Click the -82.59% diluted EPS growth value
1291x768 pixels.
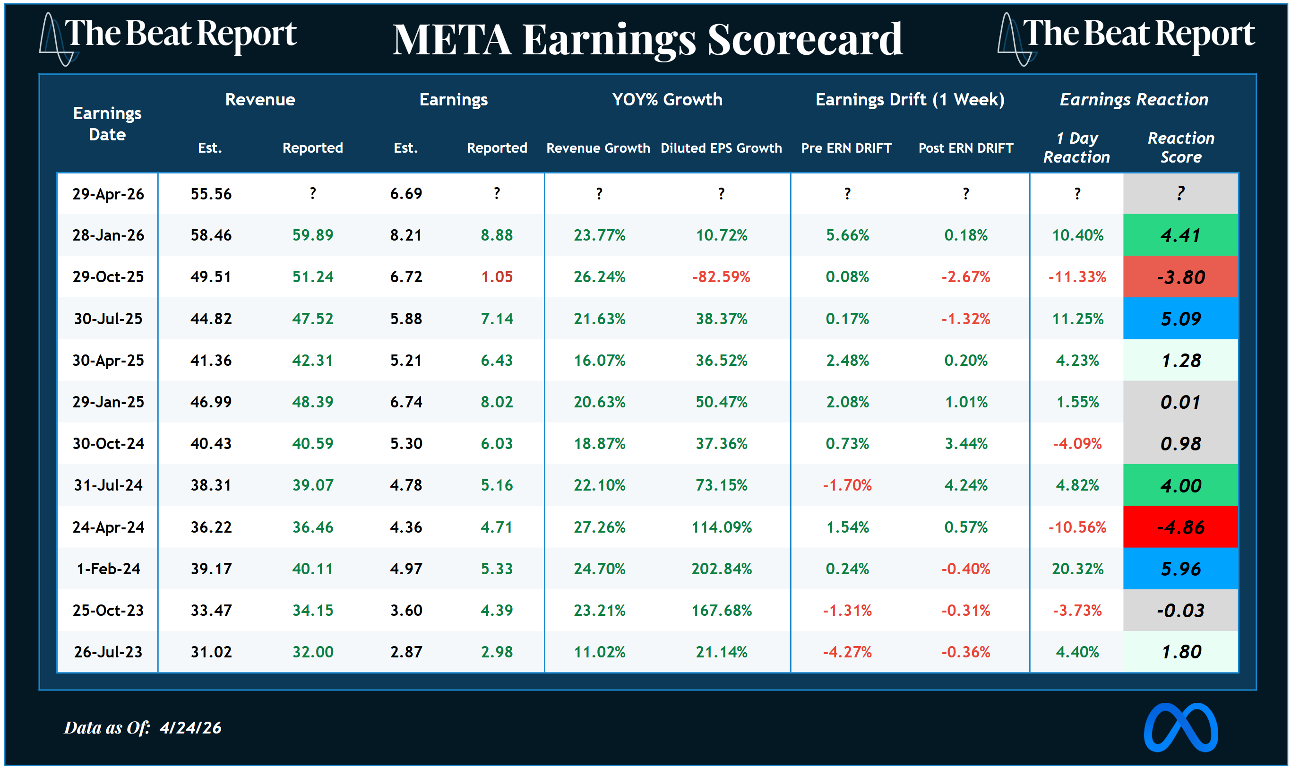point(721,277)
